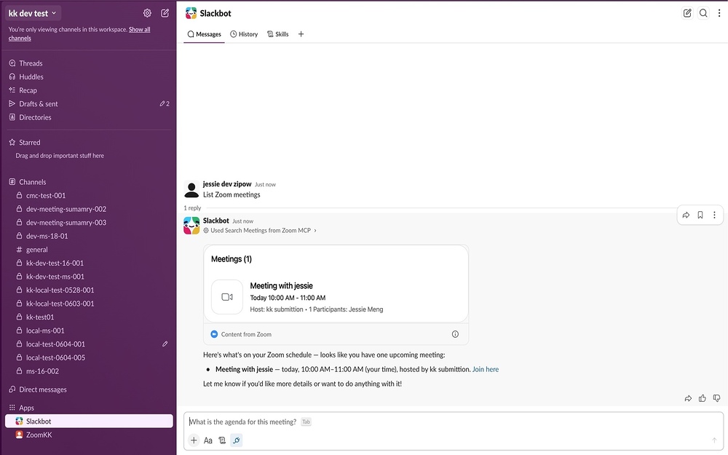Open channel dev-ms-18-01

click(47, 236)
